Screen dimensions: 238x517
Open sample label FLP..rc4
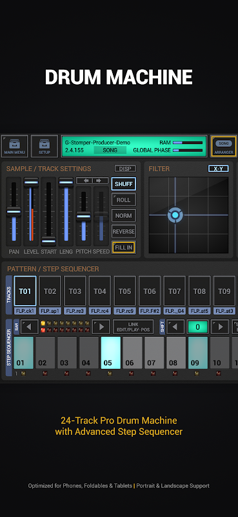point(100,311)
